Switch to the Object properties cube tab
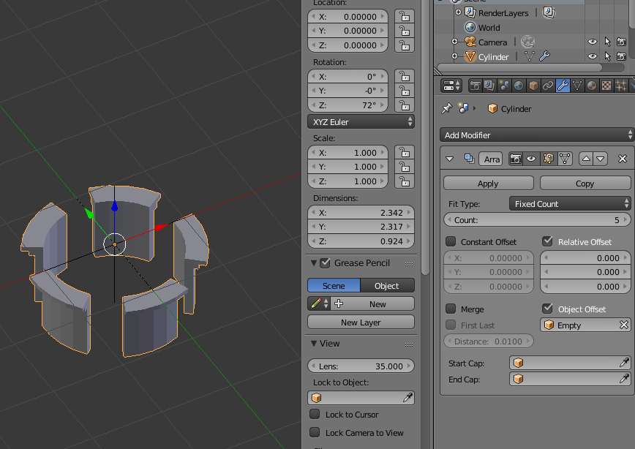The width and height of the screenshot is (635, 449). 533,86
